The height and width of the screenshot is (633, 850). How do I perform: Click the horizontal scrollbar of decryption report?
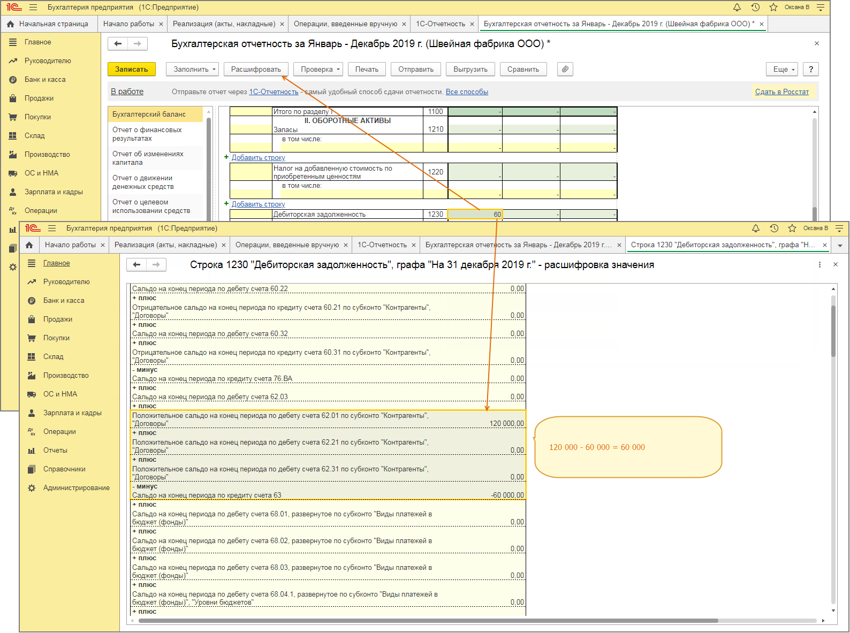pos(428,621)
